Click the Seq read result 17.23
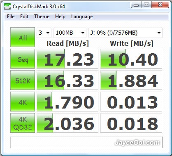The image size is (172, 156). pos(67,59)
